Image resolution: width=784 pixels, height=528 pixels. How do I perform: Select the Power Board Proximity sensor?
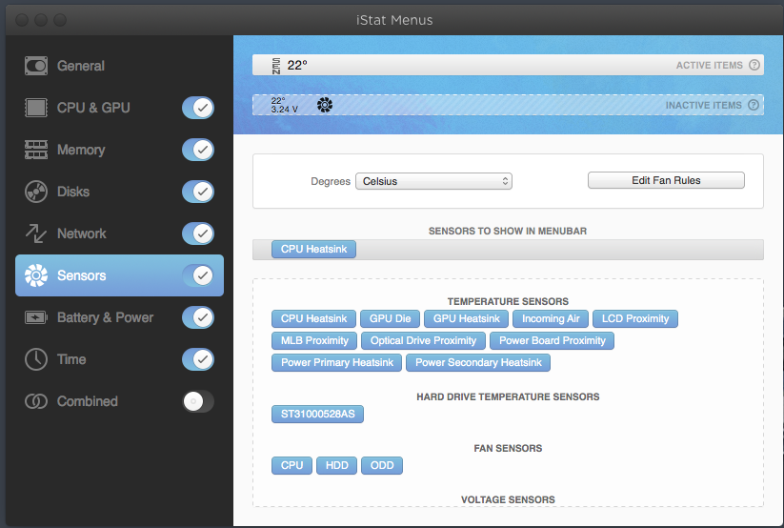(552, 341)
